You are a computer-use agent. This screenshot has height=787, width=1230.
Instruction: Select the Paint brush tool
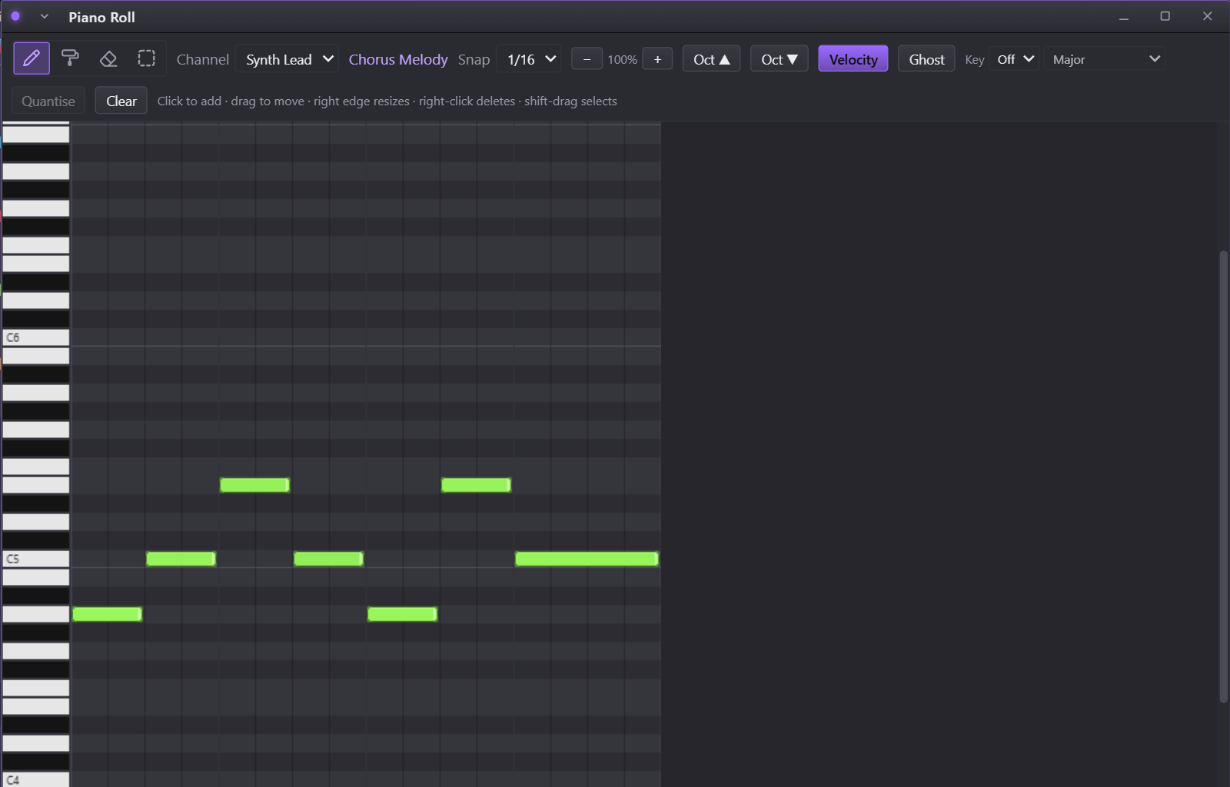pos(70,58)
